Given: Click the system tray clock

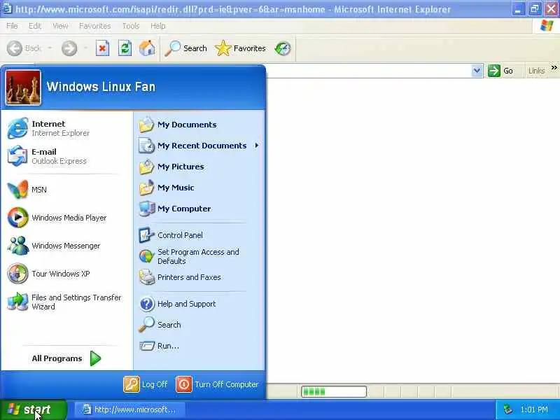Looking at the screenshot, I should click(x=534, y=409).
